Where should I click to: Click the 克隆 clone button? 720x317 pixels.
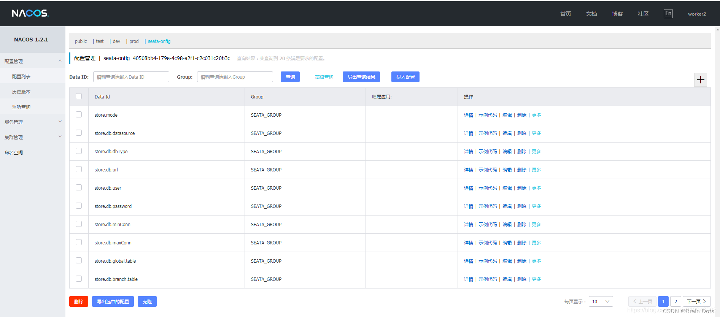click(147, 301)
